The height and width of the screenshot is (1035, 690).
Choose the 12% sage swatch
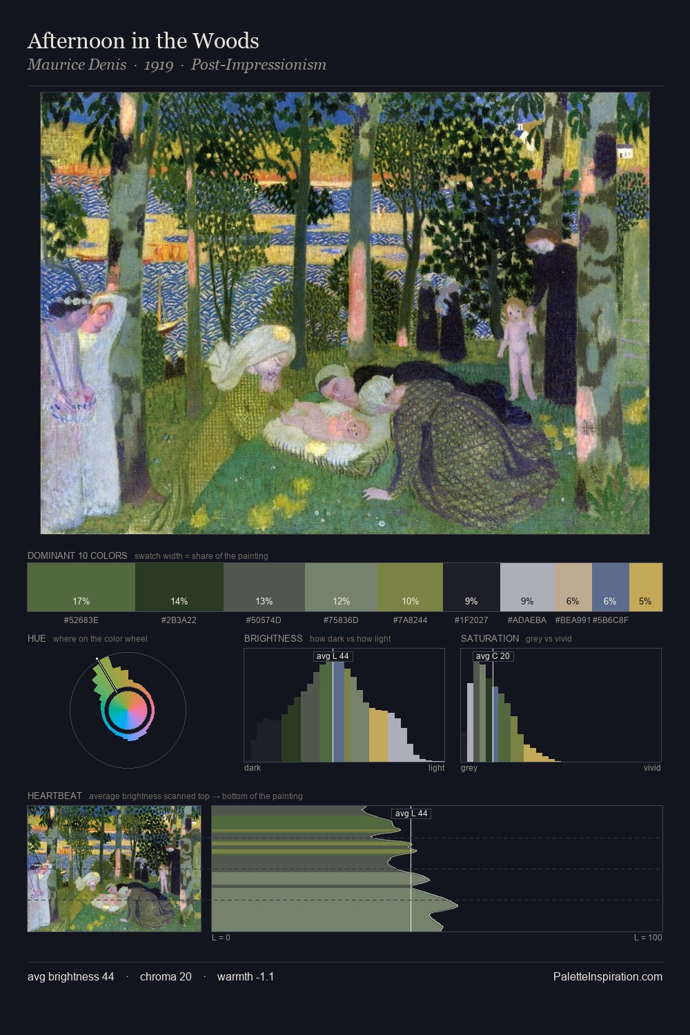tap(342, 587)
